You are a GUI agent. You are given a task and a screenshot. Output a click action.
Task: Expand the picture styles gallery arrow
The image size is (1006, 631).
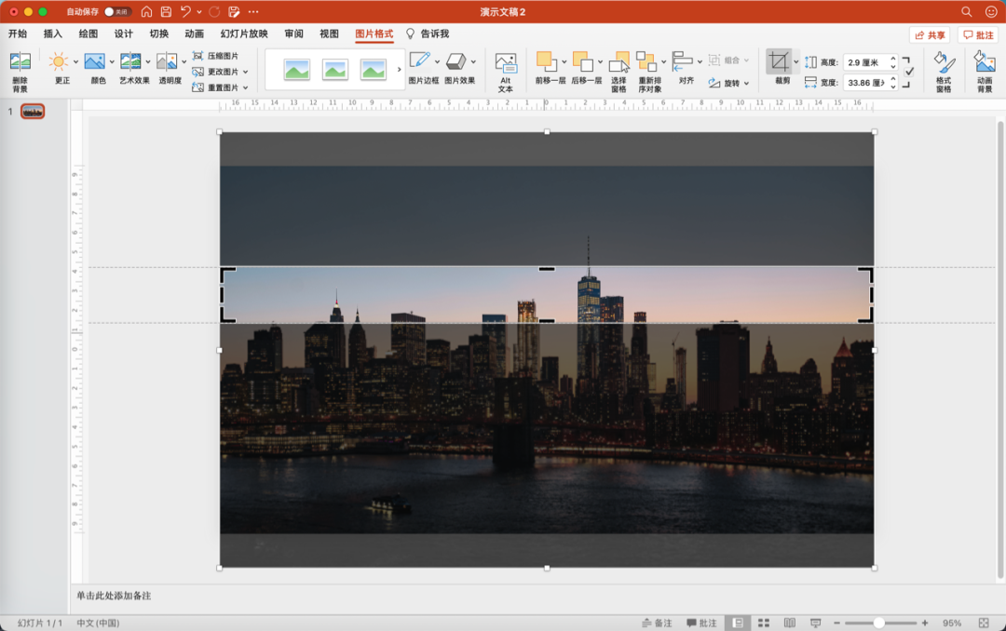(x=399, y=69)
